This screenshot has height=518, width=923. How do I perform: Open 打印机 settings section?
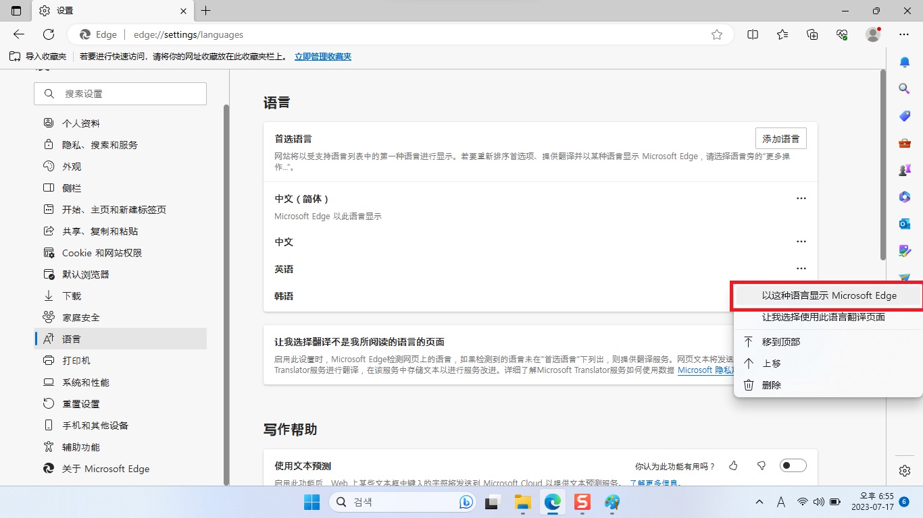point(120,361)
